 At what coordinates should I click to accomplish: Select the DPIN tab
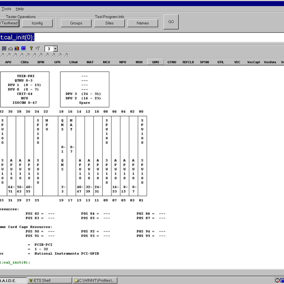(x=40, y=62)
